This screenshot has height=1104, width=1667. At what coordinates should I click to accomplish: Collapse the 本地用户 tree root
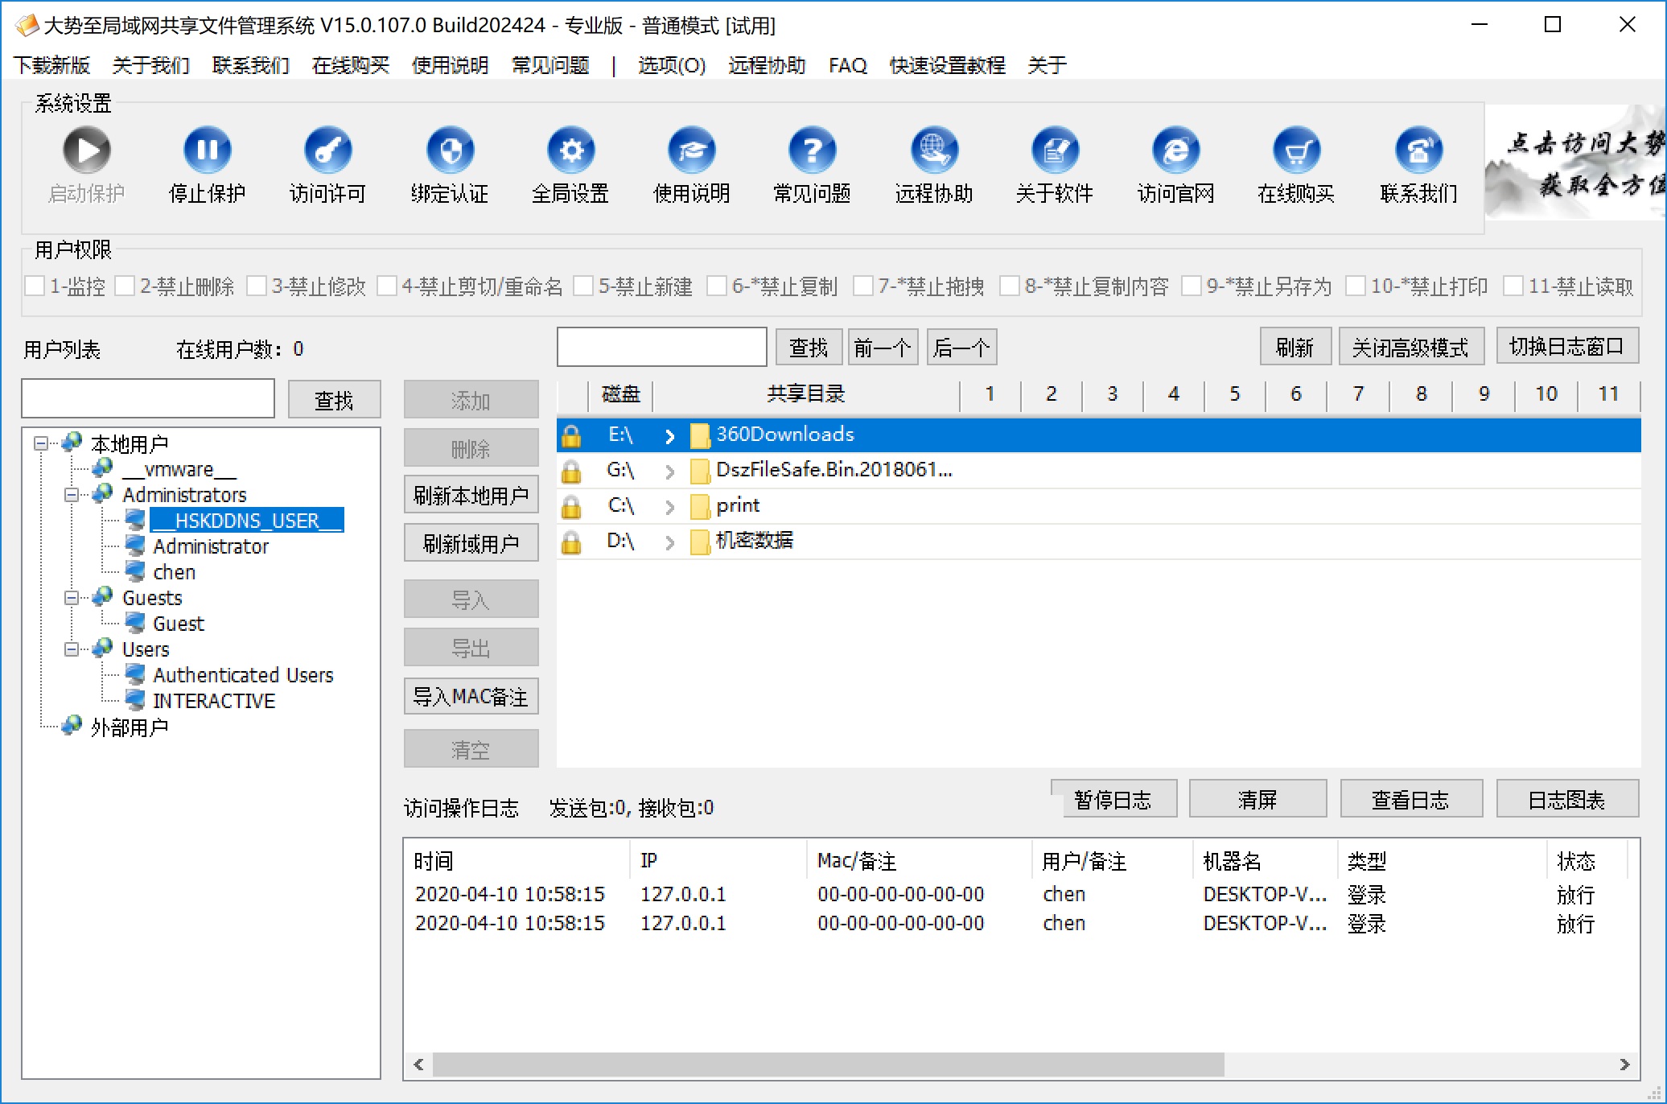pos(40,443)
